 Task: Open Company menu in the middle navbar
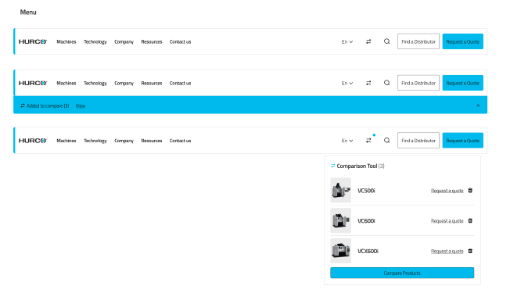click(124, 84)
